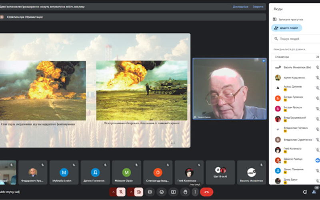Click the presenter avatar icon next to Юрій Мосора
320x200 pixels.
pos(2,17)
